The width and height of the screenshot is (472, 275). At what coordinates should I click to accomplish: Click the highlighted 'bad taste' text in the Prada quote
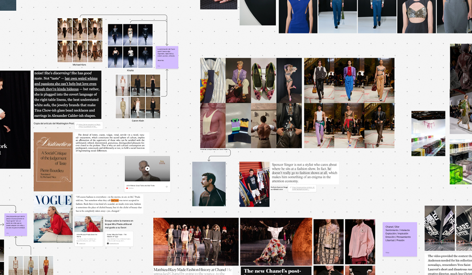point(114,200)
